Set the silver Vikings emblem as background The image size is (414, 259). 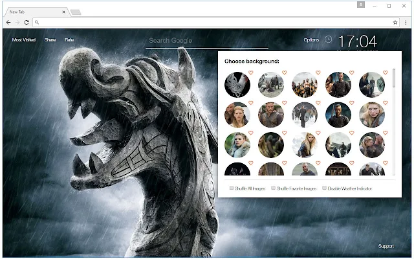[x=237, y=85]
